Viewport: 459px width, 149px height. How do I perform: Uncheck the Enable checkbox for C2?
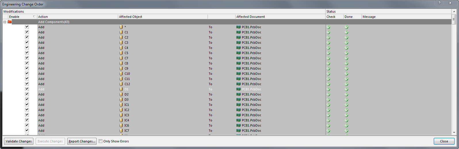click(27, 37)
